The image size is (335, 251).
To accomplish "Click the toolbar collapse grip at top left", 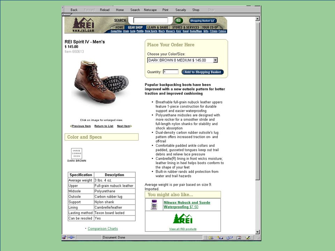I will (63, 9).
